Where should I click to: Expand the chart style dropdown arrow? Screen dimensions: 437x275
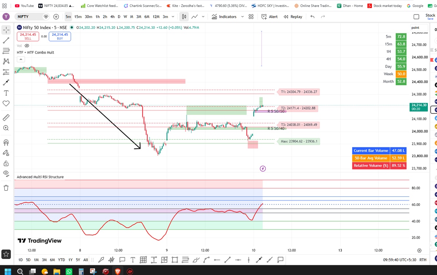203,17
